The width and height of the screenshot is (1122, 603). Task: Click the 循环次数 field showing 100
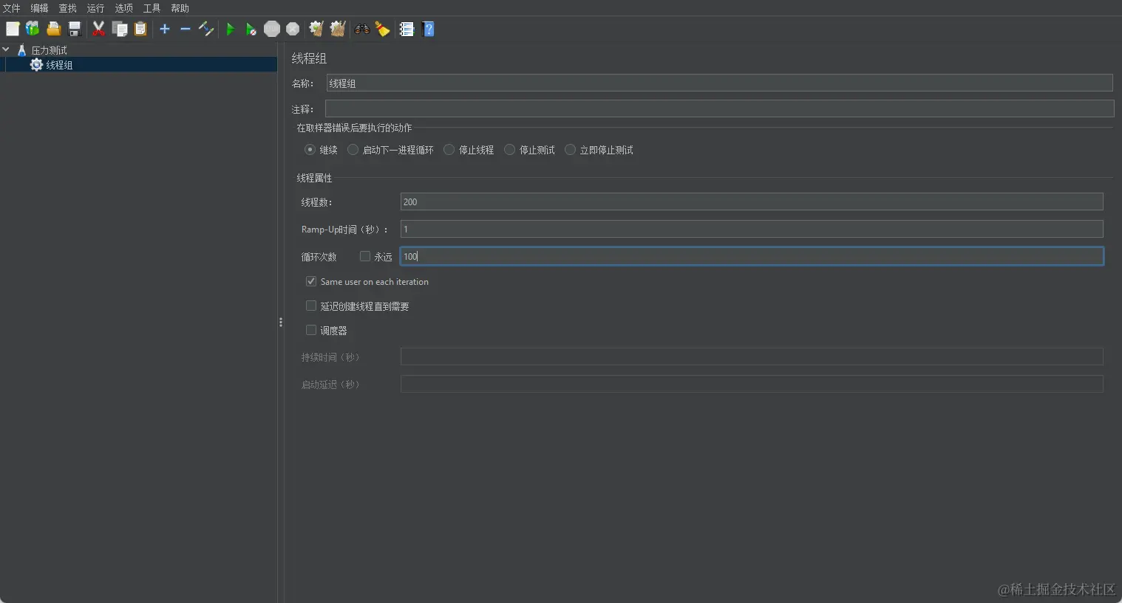[752, 256]
